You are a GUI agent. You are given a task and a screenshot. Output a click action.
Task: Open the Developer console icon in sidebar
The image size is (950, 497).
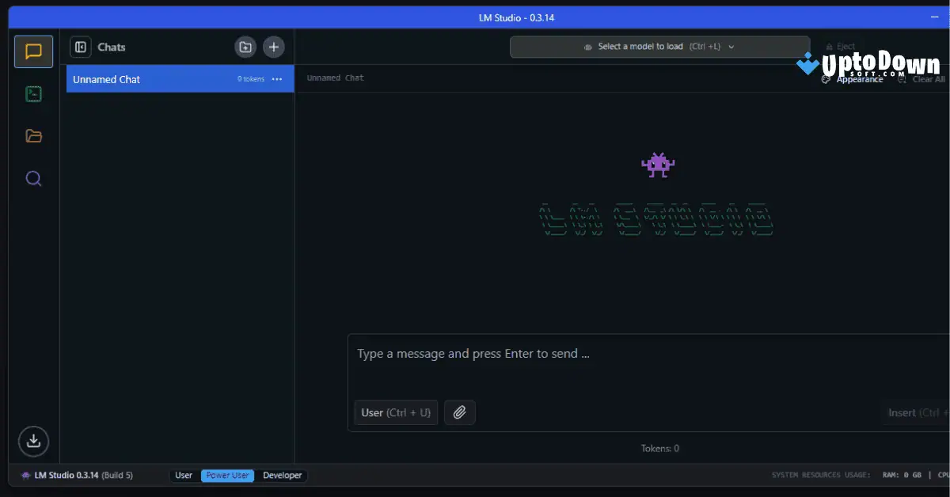pos(33,93)
